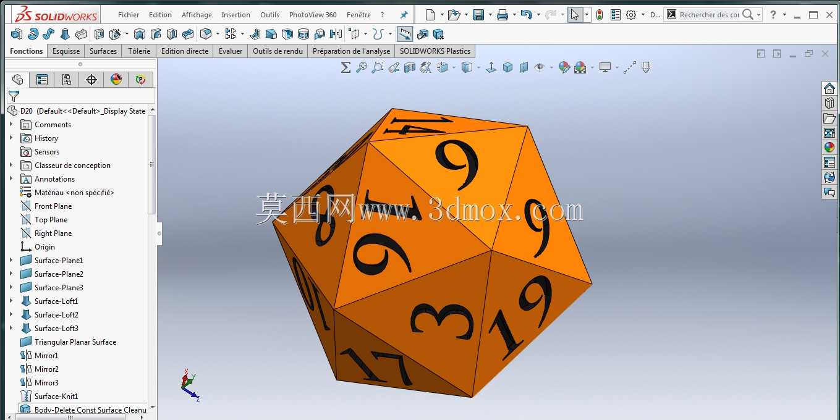The height and width of the screenshot is (420, 840).
Task: Toggle the active Instant3D ruler button
Action: pos(404,34)
